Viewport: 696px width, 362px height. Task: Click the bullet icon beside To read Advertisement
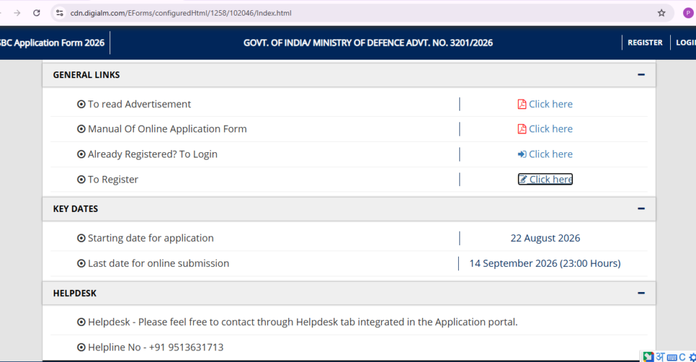[x=82, y=104]
